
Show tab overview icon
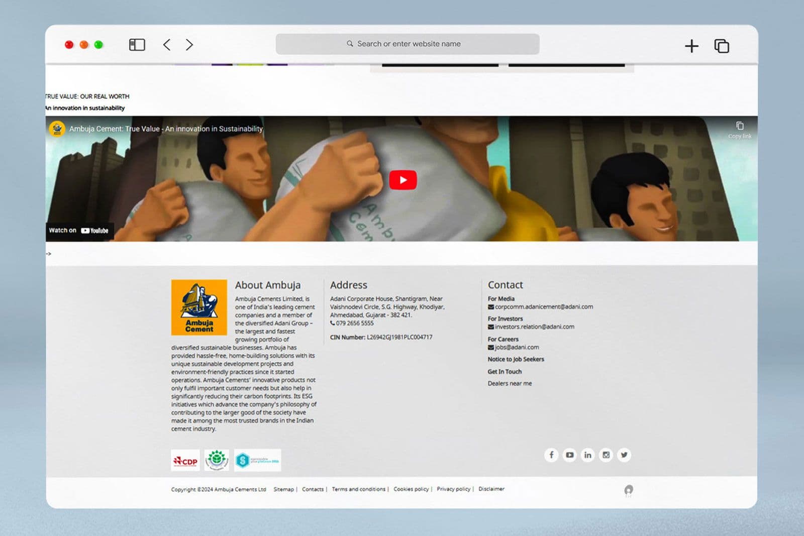722,46
